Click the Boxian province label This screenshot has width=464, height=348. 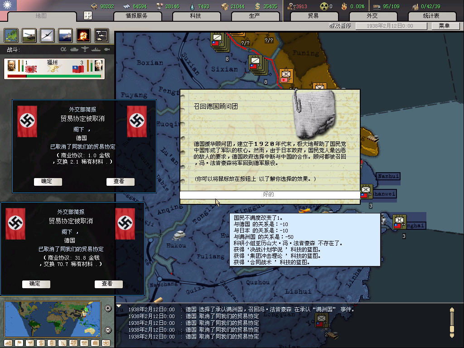click(150, 63)
